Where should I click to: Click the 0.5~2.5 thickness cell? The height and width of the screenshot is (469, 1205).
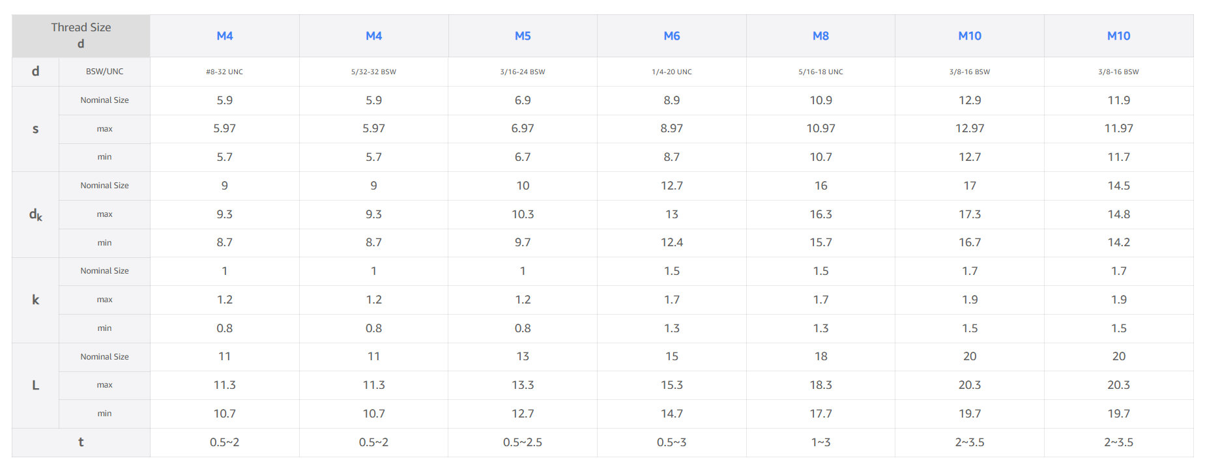[523, 442]
